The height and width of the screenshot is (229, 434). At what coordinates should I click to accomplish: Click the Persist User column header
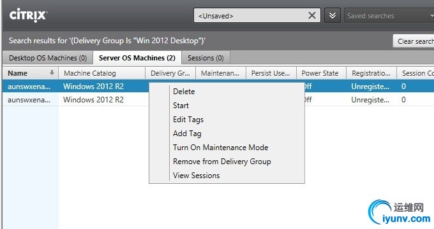tap(271, 73)
